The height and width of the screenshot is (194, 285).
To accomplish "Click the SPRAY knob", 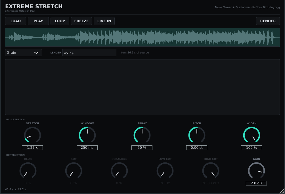I will tap(142, 135).
